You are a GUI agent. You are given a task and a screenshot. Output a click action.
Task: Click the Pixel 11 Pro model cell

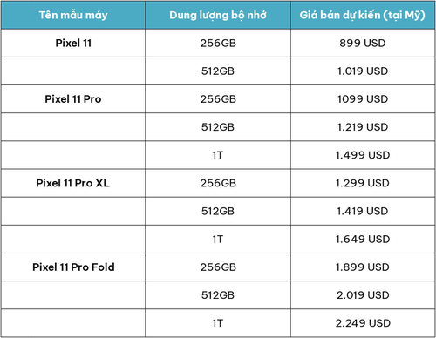[73, 99]
